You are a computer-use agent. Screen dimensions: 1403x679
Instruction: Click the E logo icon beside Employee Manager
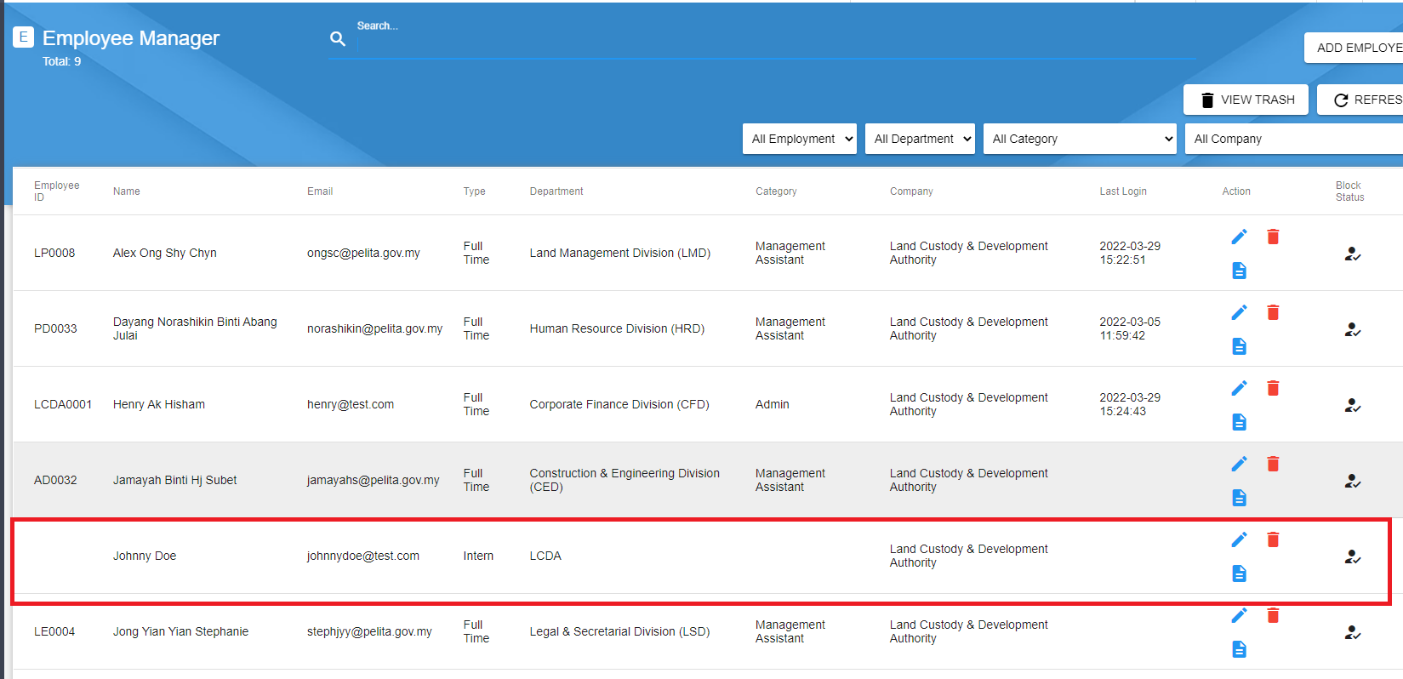point(23,37)
